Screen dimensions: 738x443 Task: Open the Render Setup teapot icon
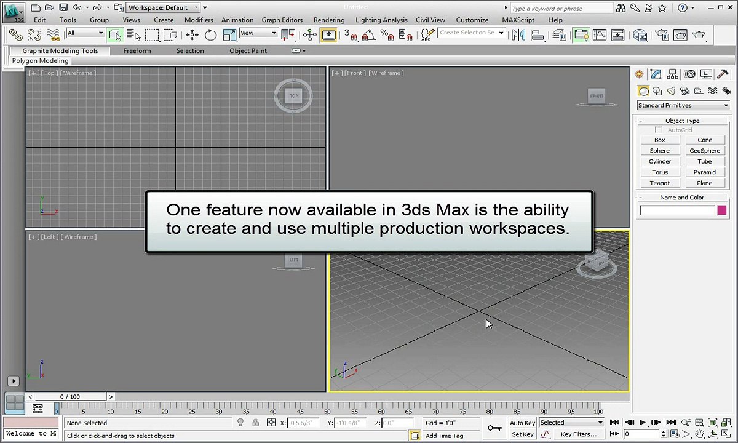pyautogui.click(x=662, y=35)
